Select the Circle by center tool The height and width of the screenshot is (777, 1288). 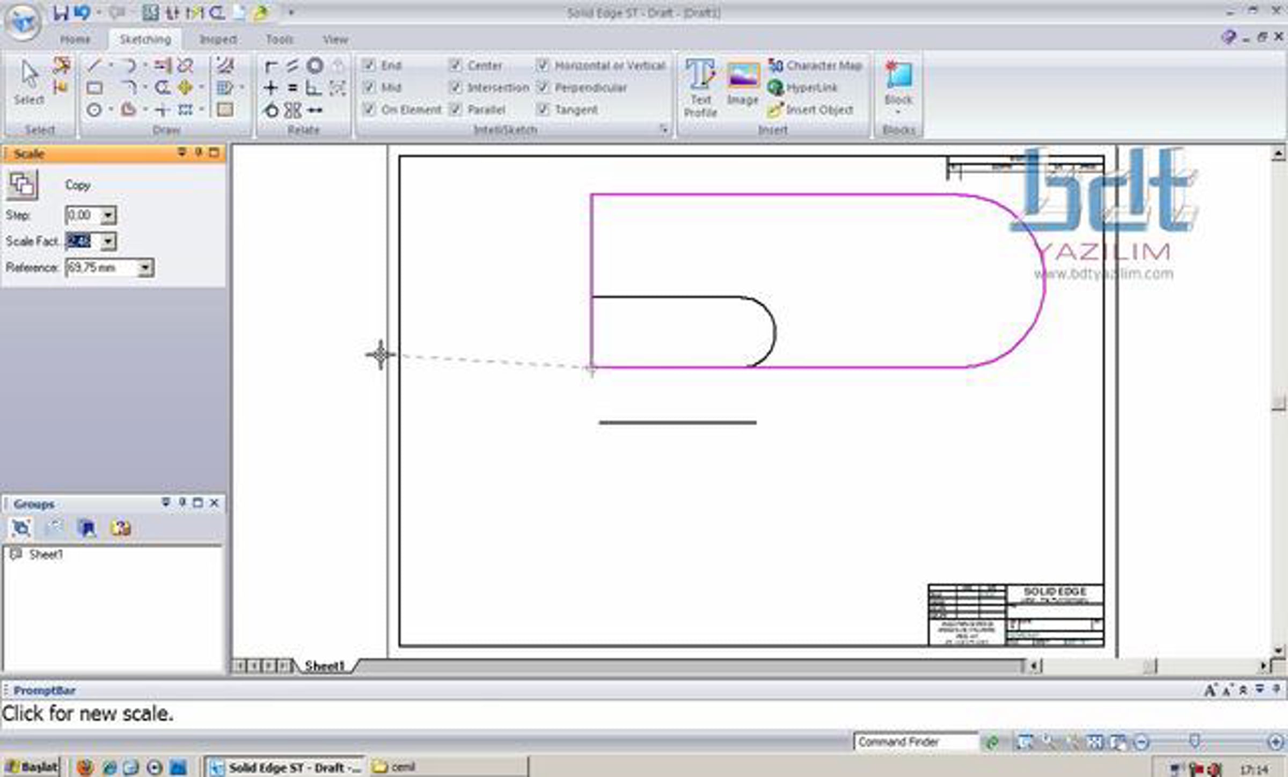click(x=94, y=110)
